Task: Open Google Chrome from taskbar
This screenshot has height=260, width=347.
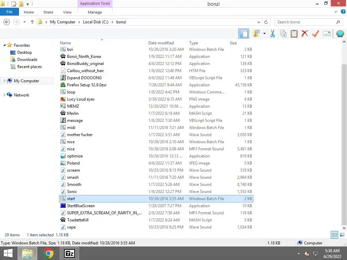Action: [48, 253]
